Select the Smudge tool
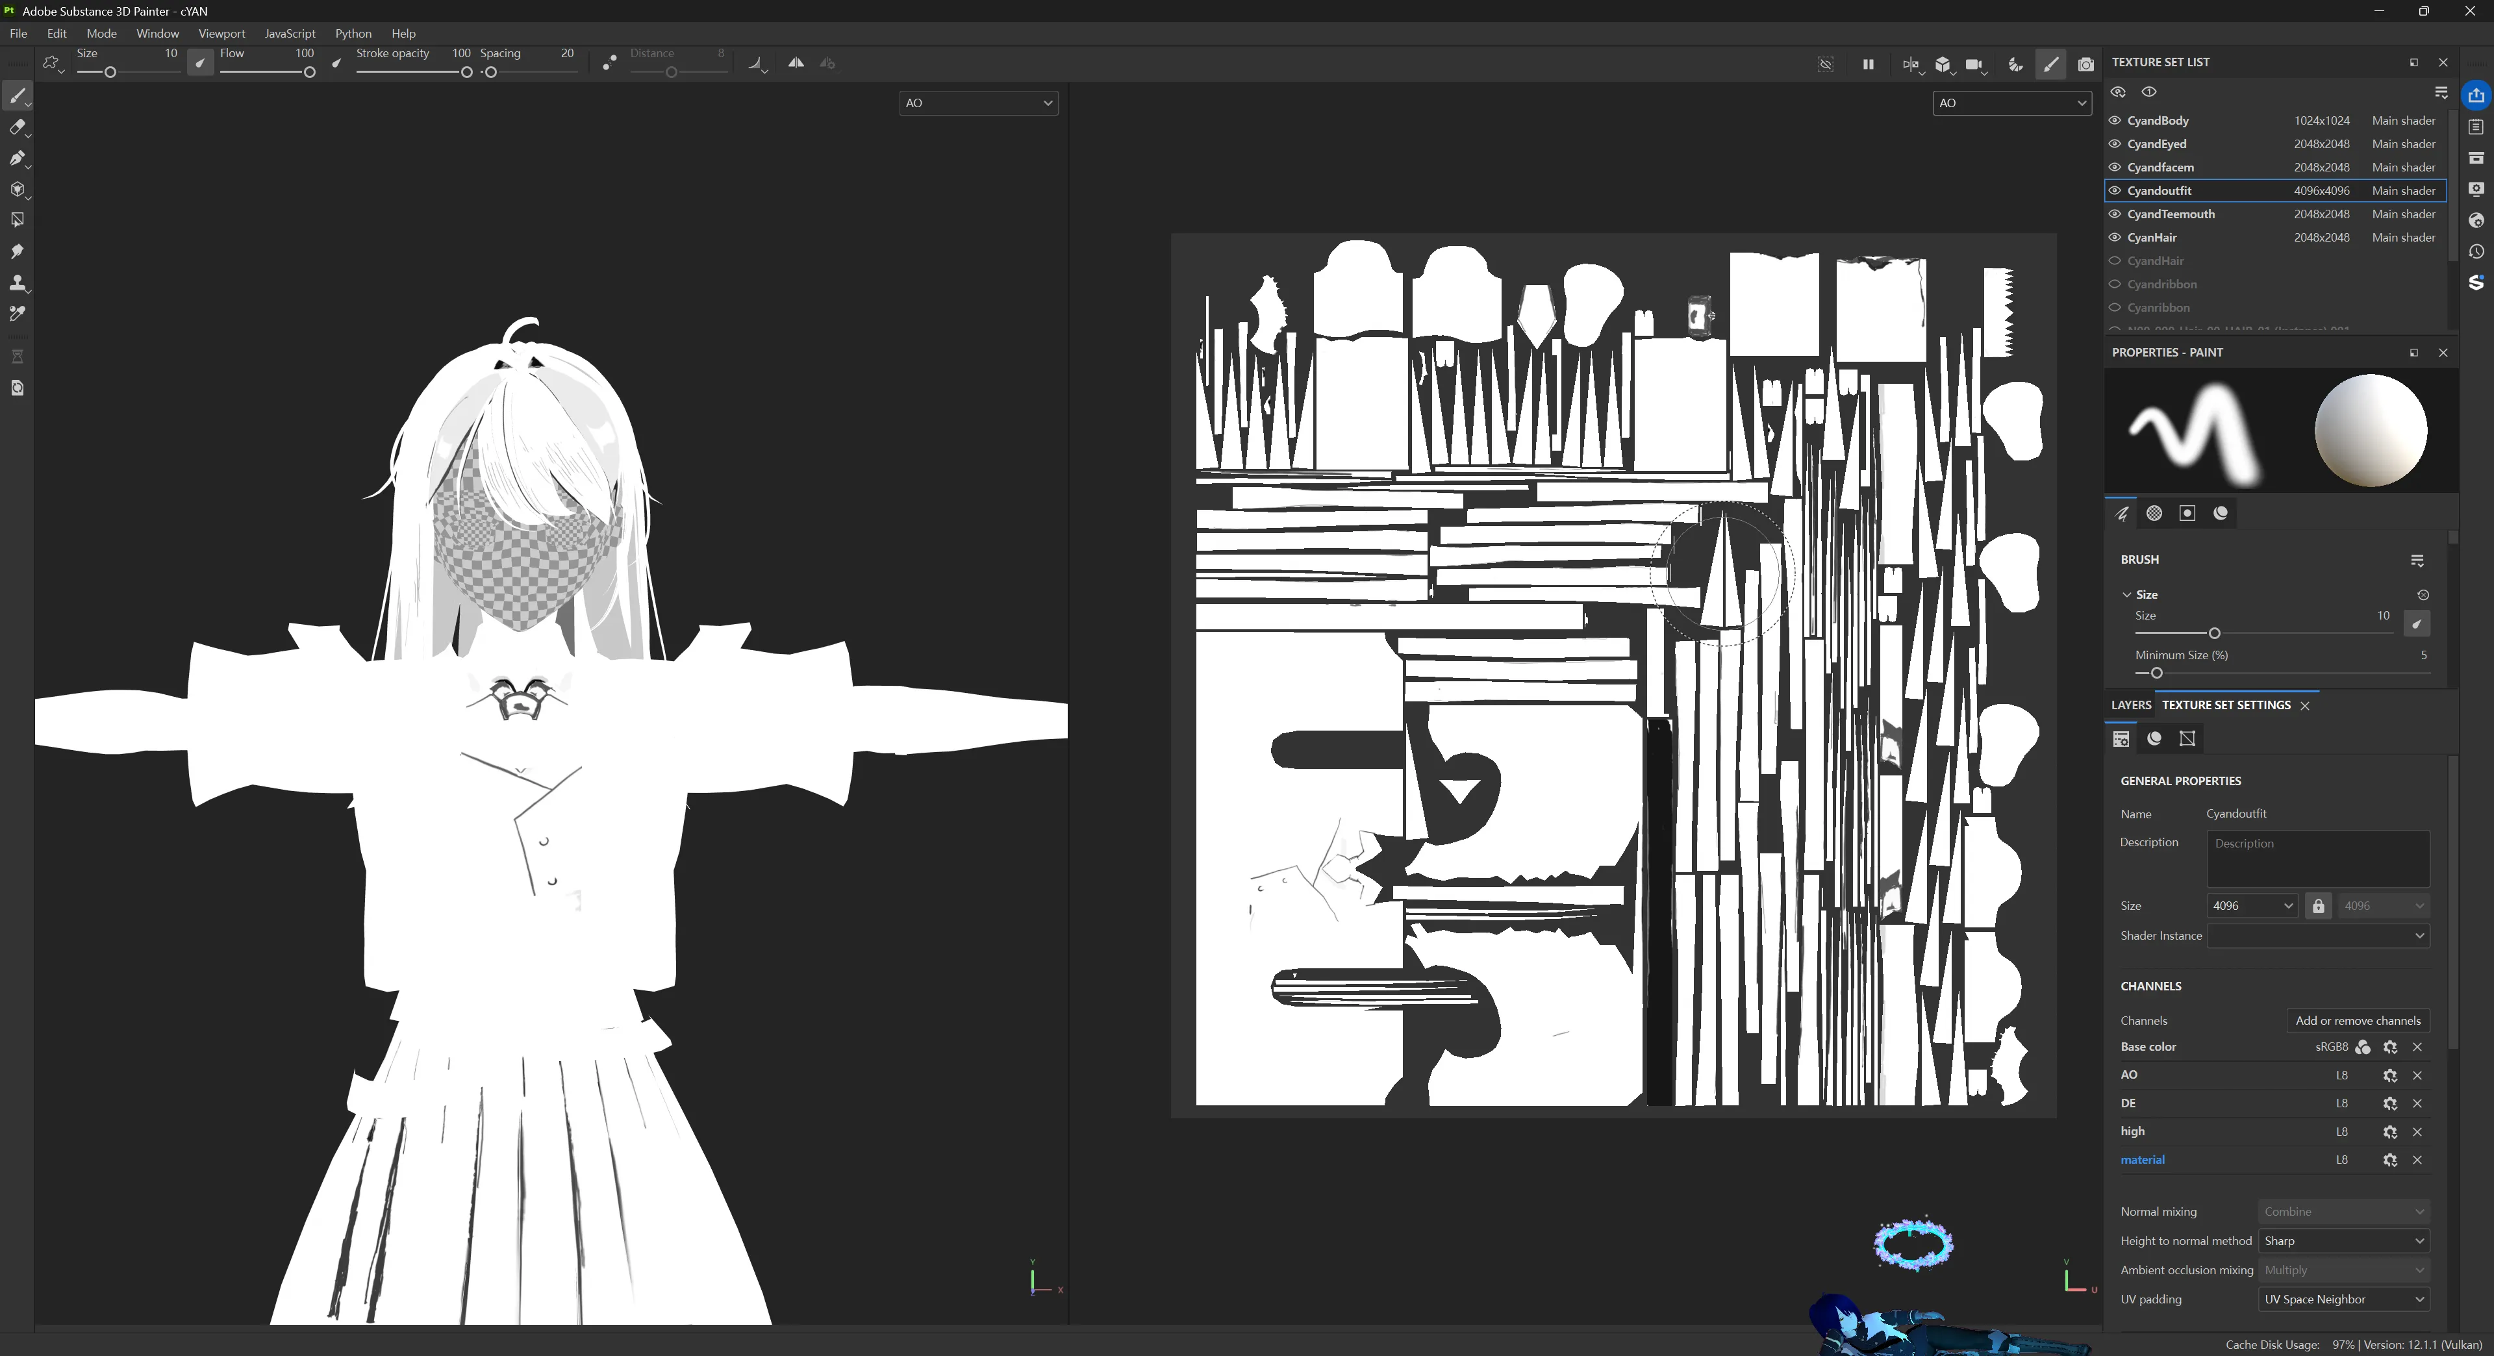 (18, 251)
